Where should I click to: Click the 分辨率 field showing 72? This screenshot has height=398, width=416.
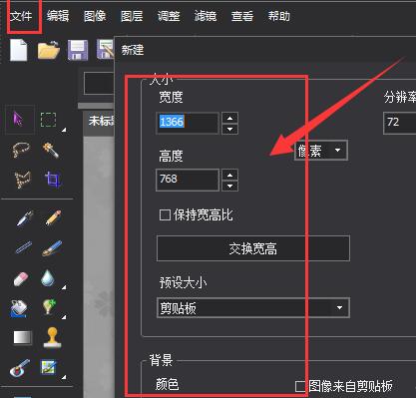(400, 123)
